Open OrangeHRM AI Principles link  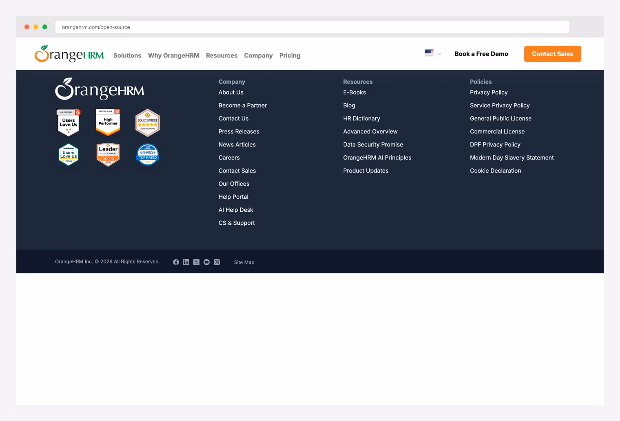pos(377,157)
